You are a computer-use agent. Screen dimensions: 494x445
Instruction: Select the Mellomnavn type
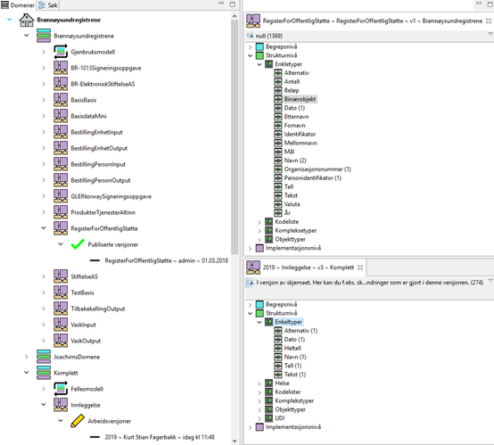[301, 143]
